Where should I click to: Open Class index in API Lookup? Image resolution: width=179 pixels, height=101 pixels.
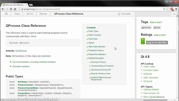tap(149, 66)
